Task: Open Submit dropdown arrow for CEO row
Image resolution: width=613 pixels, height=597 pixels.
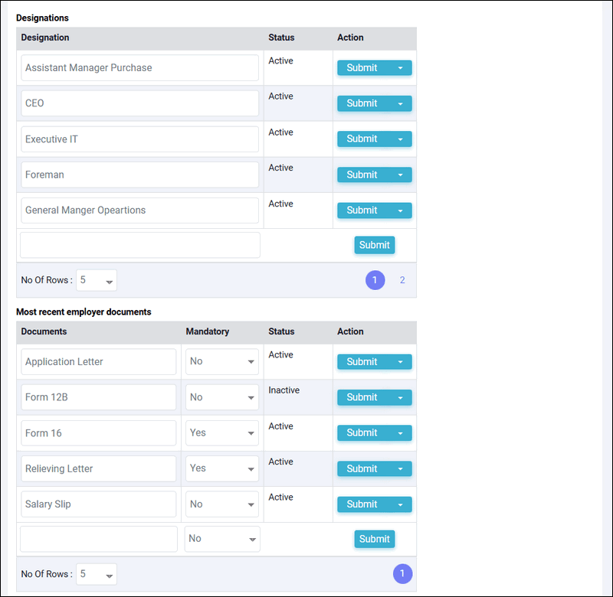Action: [x=400, y=104]
